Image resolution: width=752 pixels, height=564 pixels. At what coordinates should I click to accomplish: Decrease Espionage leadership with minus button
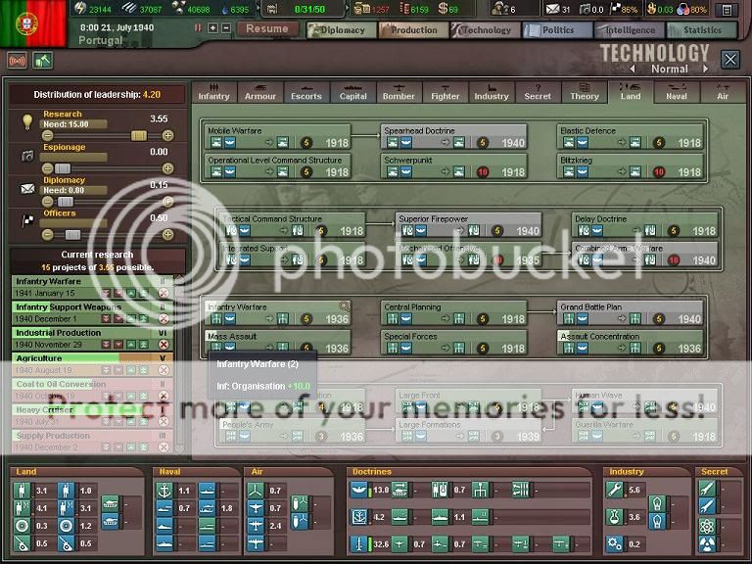tap(47, 168)
